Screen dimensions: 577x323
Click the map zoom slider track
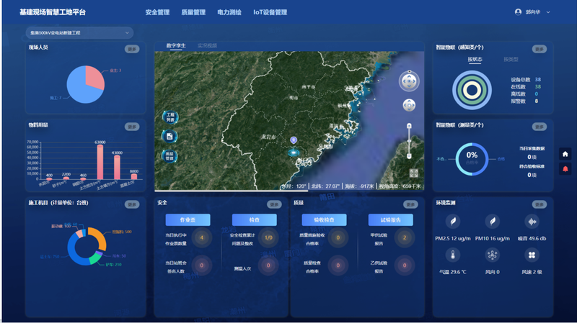click(x=409, y=141)
